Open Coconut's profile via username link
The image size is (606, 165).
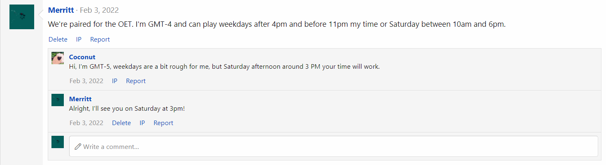82,57
